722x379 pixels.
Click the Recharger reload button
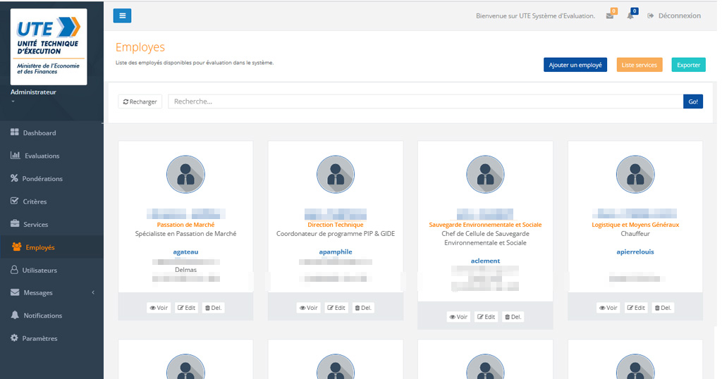[x=140, y=101]
